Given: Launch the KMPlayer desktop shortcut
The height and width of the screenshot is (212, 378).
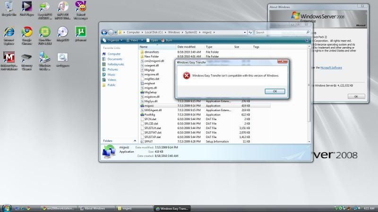Looking at the screenshot, I should pyautogui.click(x=27, y=8).
